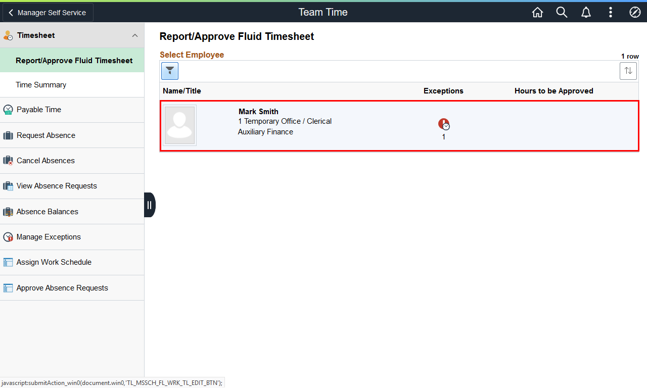Click Mark Smith's exception clock icon
Image resolution: width=647 pixels, height=388 pixels.
[x=444, y=124]
